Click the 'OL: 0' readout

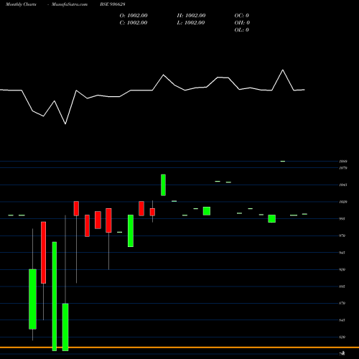(242, 30)
